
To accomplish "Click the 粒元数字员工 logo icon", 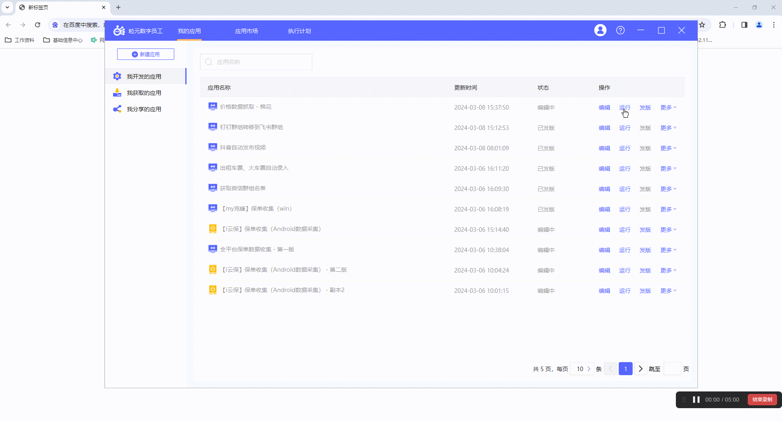I will tap(119, 31).
